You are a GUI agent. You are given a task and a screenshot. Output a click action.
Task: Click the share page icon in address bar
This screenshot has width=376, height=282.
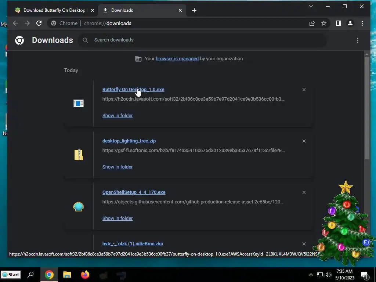pyautogui.click(x=312, y=23)
